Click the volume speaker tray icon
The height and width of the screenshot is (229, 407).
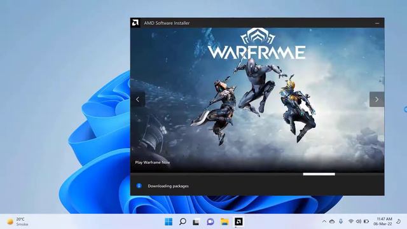pyautogui.click(x=359, y=221)
